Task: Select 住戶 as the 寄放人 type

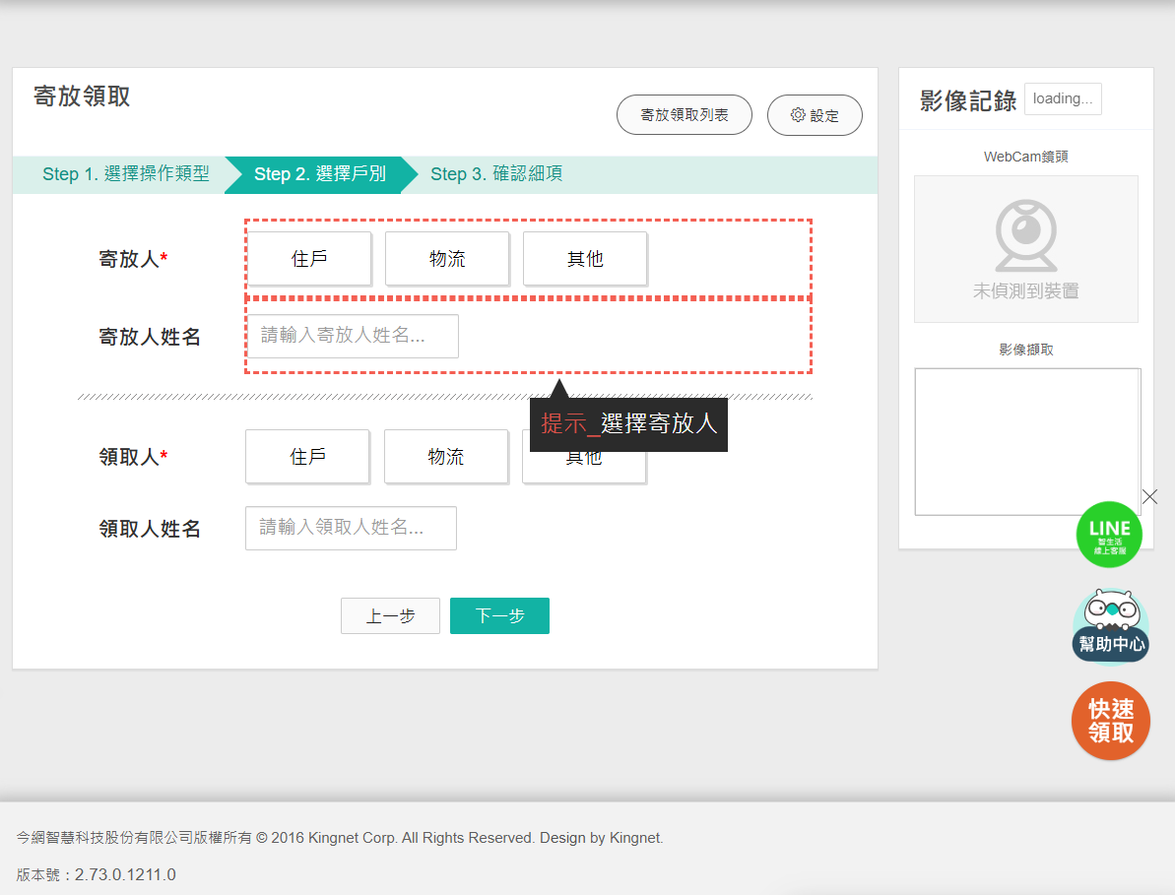Action: click(x=309, y=259)
